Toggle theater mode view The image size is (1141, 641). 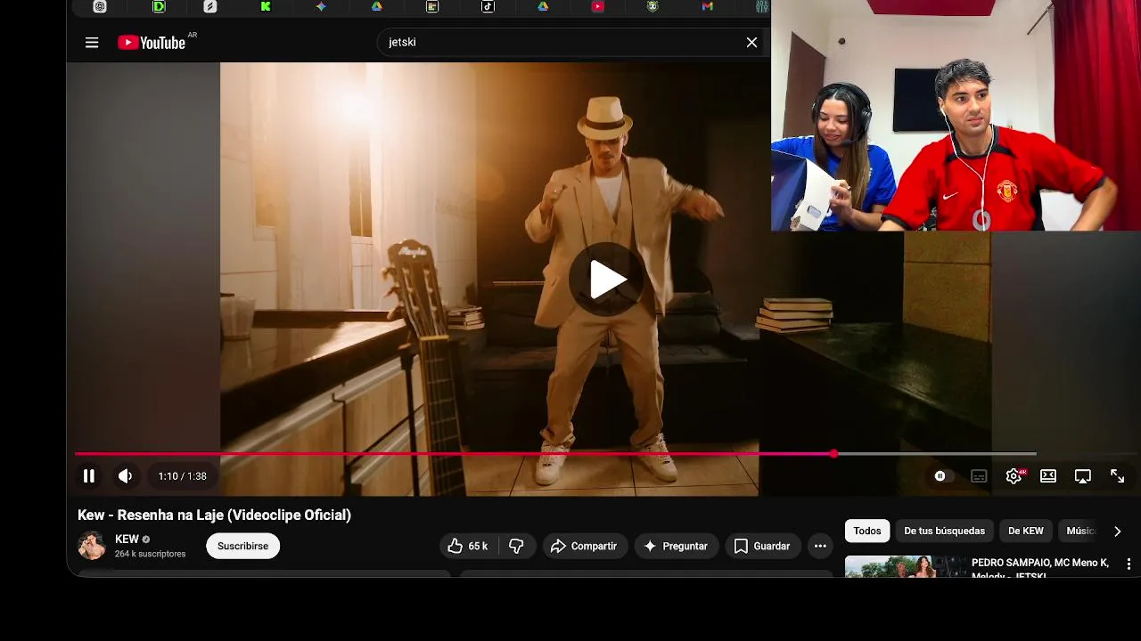(1048, 476)
